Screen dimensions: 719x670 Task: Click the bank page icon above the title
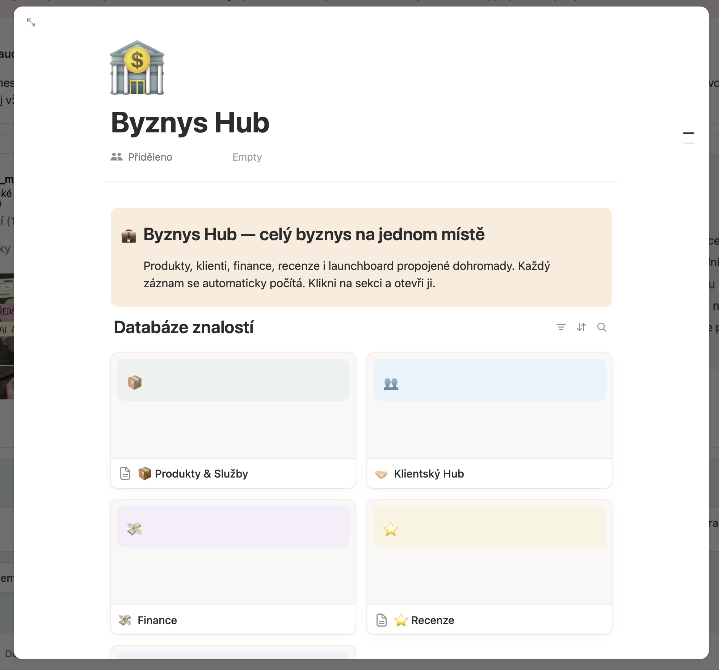[137, 68]
